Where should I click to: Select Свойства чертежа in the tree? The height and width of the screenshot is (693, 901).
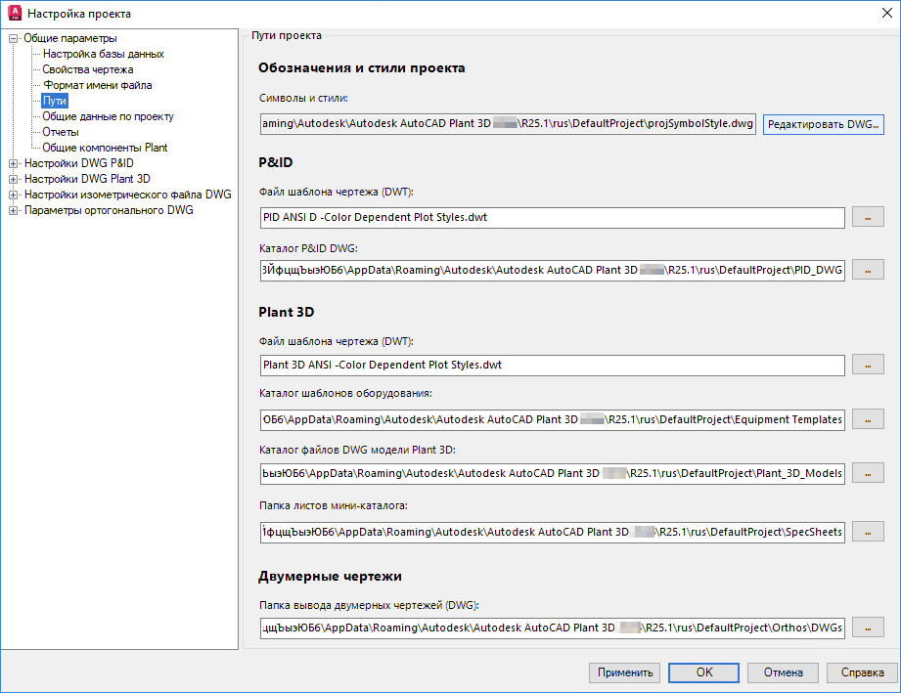tap(88, 69)
